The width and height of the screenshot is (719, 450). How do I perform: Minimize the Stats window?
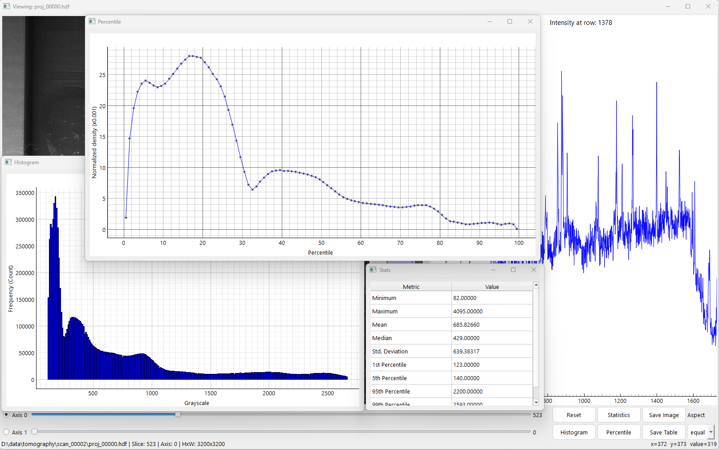493,270
